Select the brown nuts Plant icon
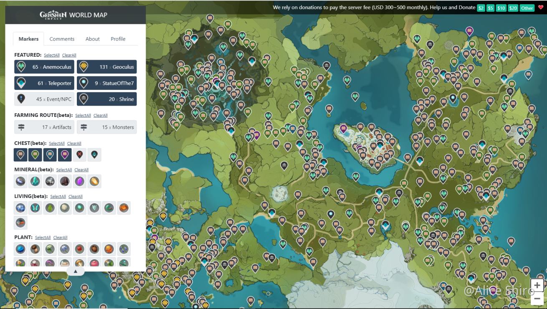 click(x=35, y=249)
